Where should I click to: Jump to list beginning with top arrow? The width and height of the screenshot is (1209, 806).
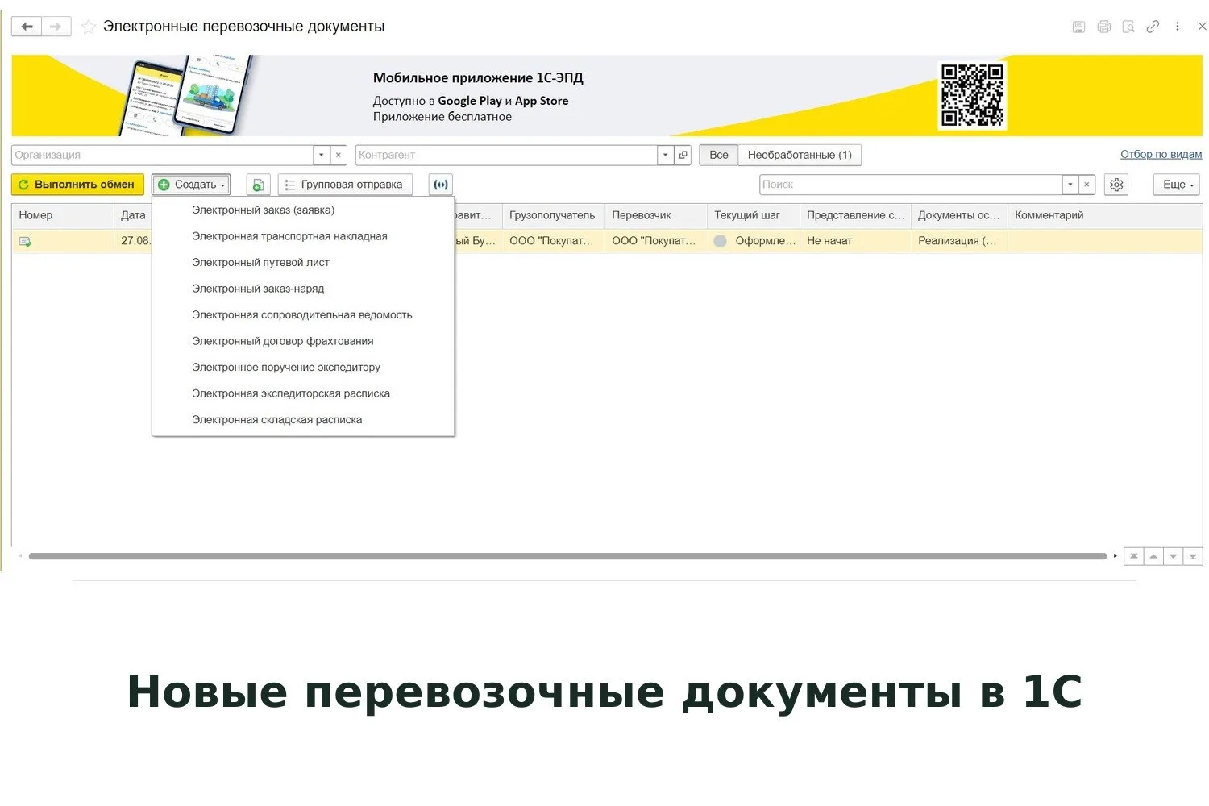(x=1134, y=556)
